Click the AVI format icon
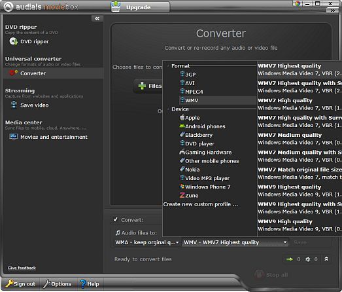342x292 pixels. click(182, 82)
